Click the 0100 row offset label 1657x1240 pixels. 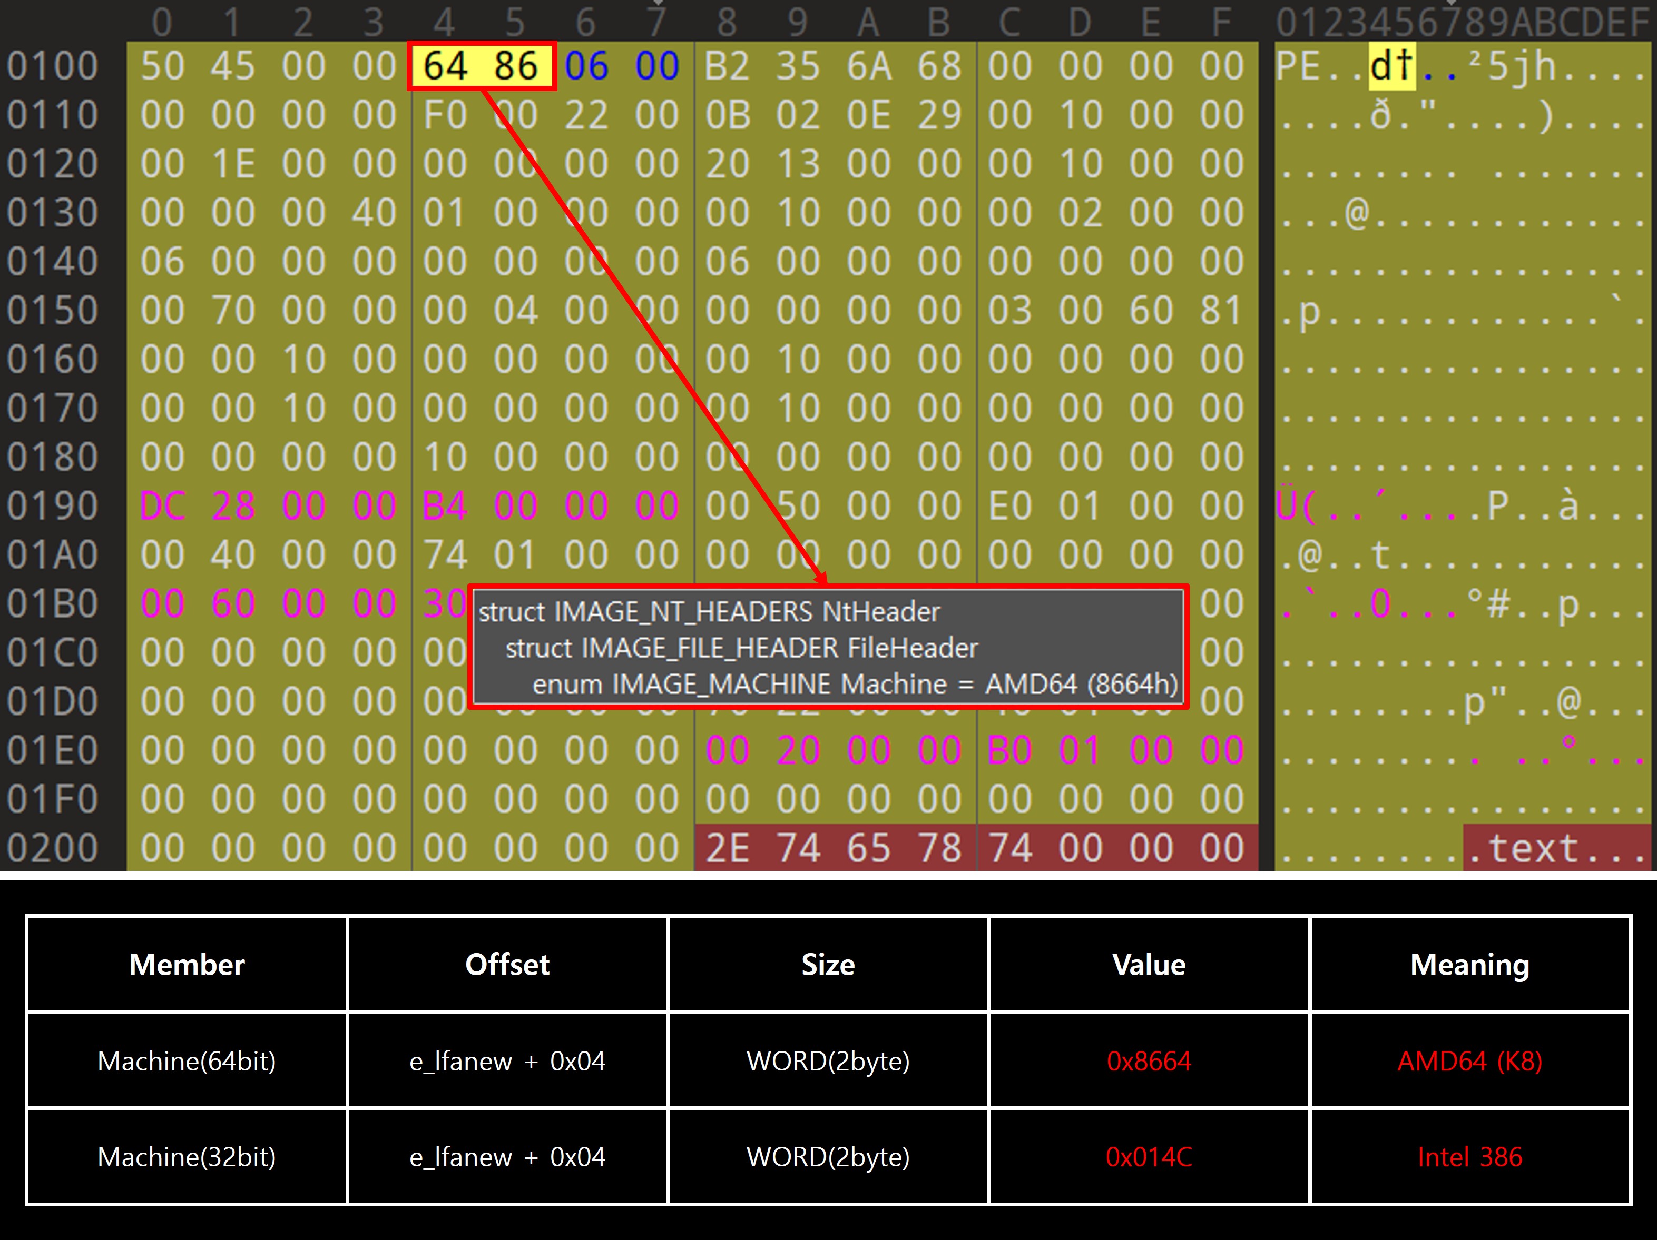coord(53,66)
